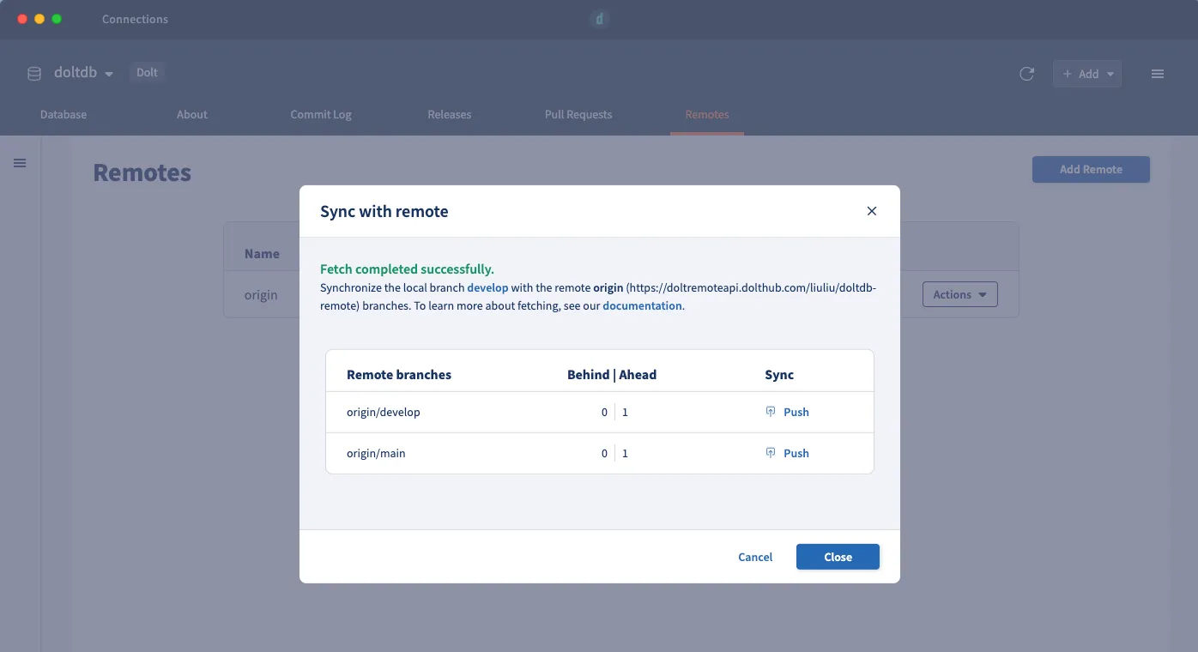
Task: Toggle the left sidebar menu icon
Action: (x=20, y=163)
